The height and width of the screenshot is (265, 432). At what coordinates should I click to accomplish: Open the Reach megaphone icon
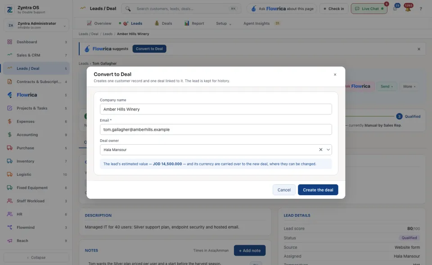[x=9, y=240]
